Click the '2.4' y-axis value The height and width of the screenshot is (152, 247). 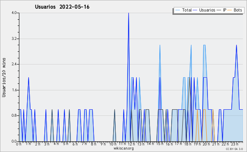pos(14,64)
